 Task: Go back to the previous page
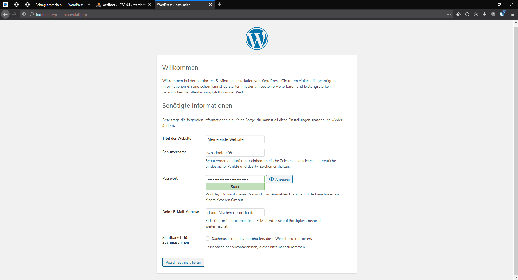[5, 14]
